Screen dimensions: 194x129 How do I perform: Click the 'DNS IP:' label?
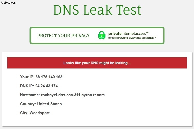click(27, 86)
